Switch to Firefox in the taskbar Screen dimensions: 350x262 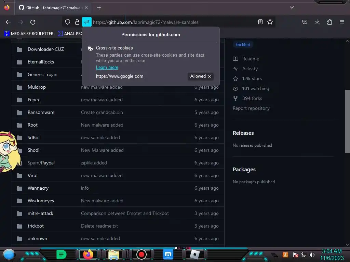click(88, 254)
